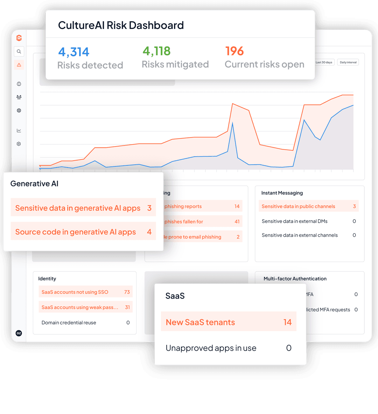
Task: Open Sensitive data in external channels
Action: pos(309,235)
